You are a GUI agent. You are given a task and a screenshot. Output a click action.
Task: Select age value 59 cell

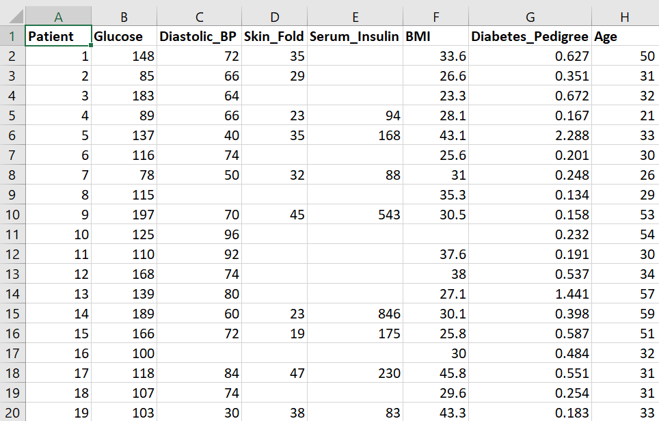[626, 314]
